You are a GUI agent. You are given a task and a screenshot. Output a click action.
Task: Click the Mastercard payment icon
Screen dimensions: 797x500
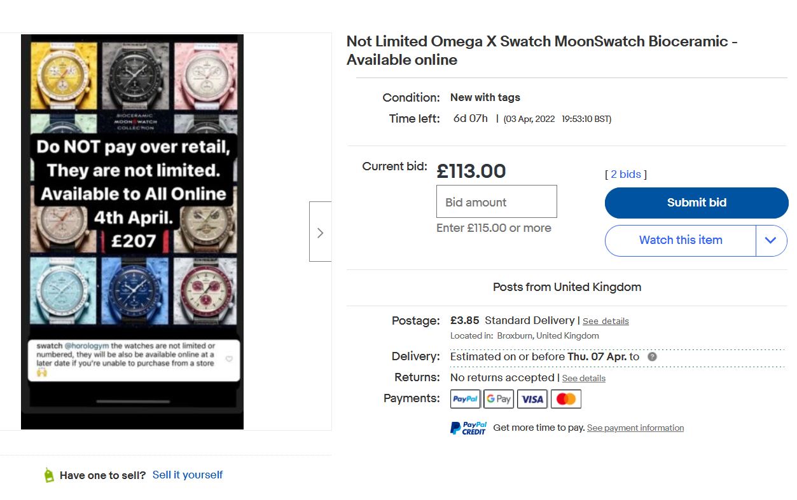point(565,399)
